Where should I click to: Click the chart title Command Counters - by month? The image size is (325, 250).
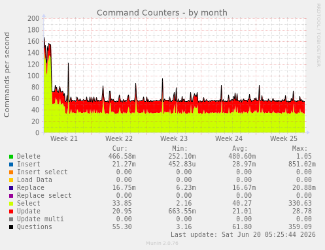(162, 13)
